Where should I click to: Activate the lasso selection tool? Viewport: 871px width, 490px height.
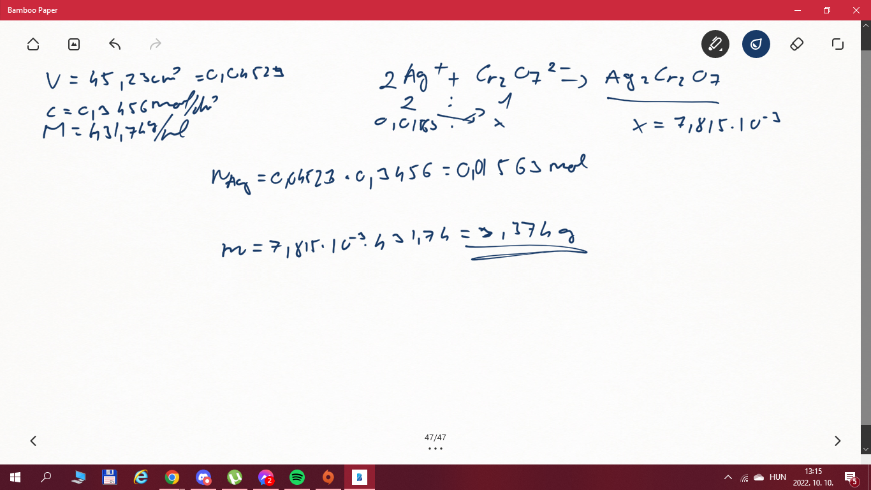tap(837, 44)
